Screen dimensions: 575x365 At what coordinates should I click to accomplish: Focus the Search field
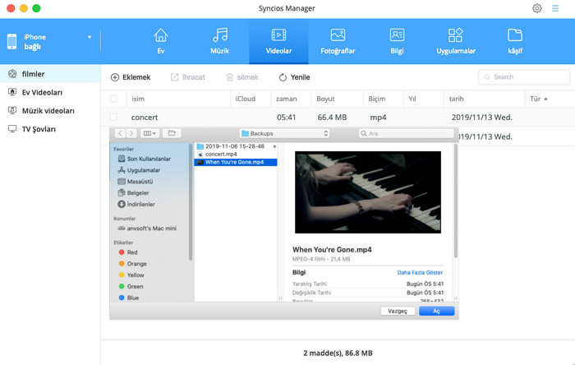tap(524, 77)
